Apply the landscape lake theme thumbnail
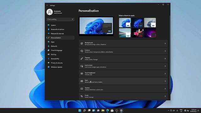The image size is (201, 113). click(125, 33)
